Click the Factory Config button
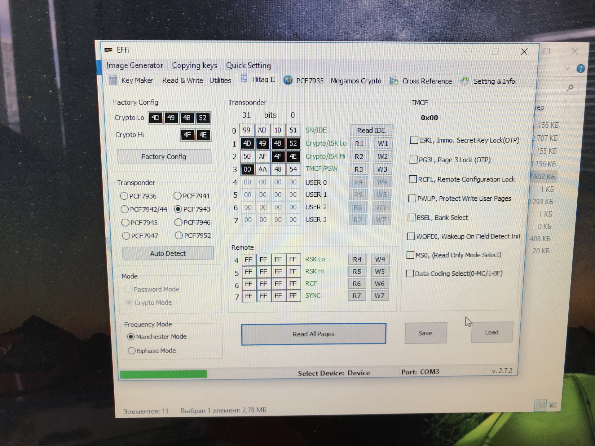This screenshot has height=446, width=595. (164, 157)
